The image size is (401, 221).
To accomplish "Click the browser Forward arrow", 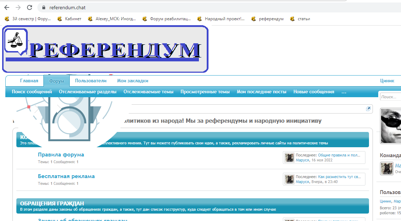I will [18, 7].
